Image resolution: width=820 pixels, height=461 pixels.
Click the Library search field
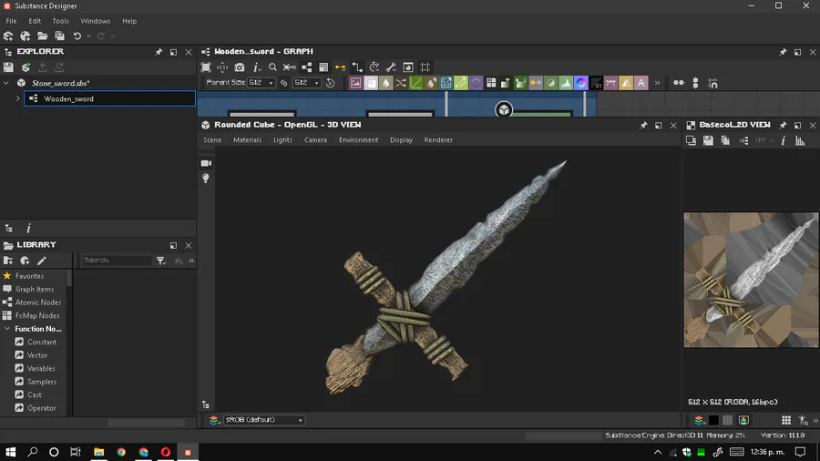(x=117, y=261)
